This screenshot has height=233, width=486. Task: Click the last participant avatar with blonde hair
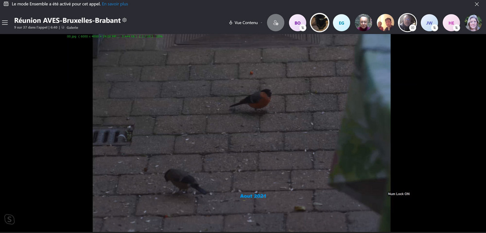click(473, 23)
